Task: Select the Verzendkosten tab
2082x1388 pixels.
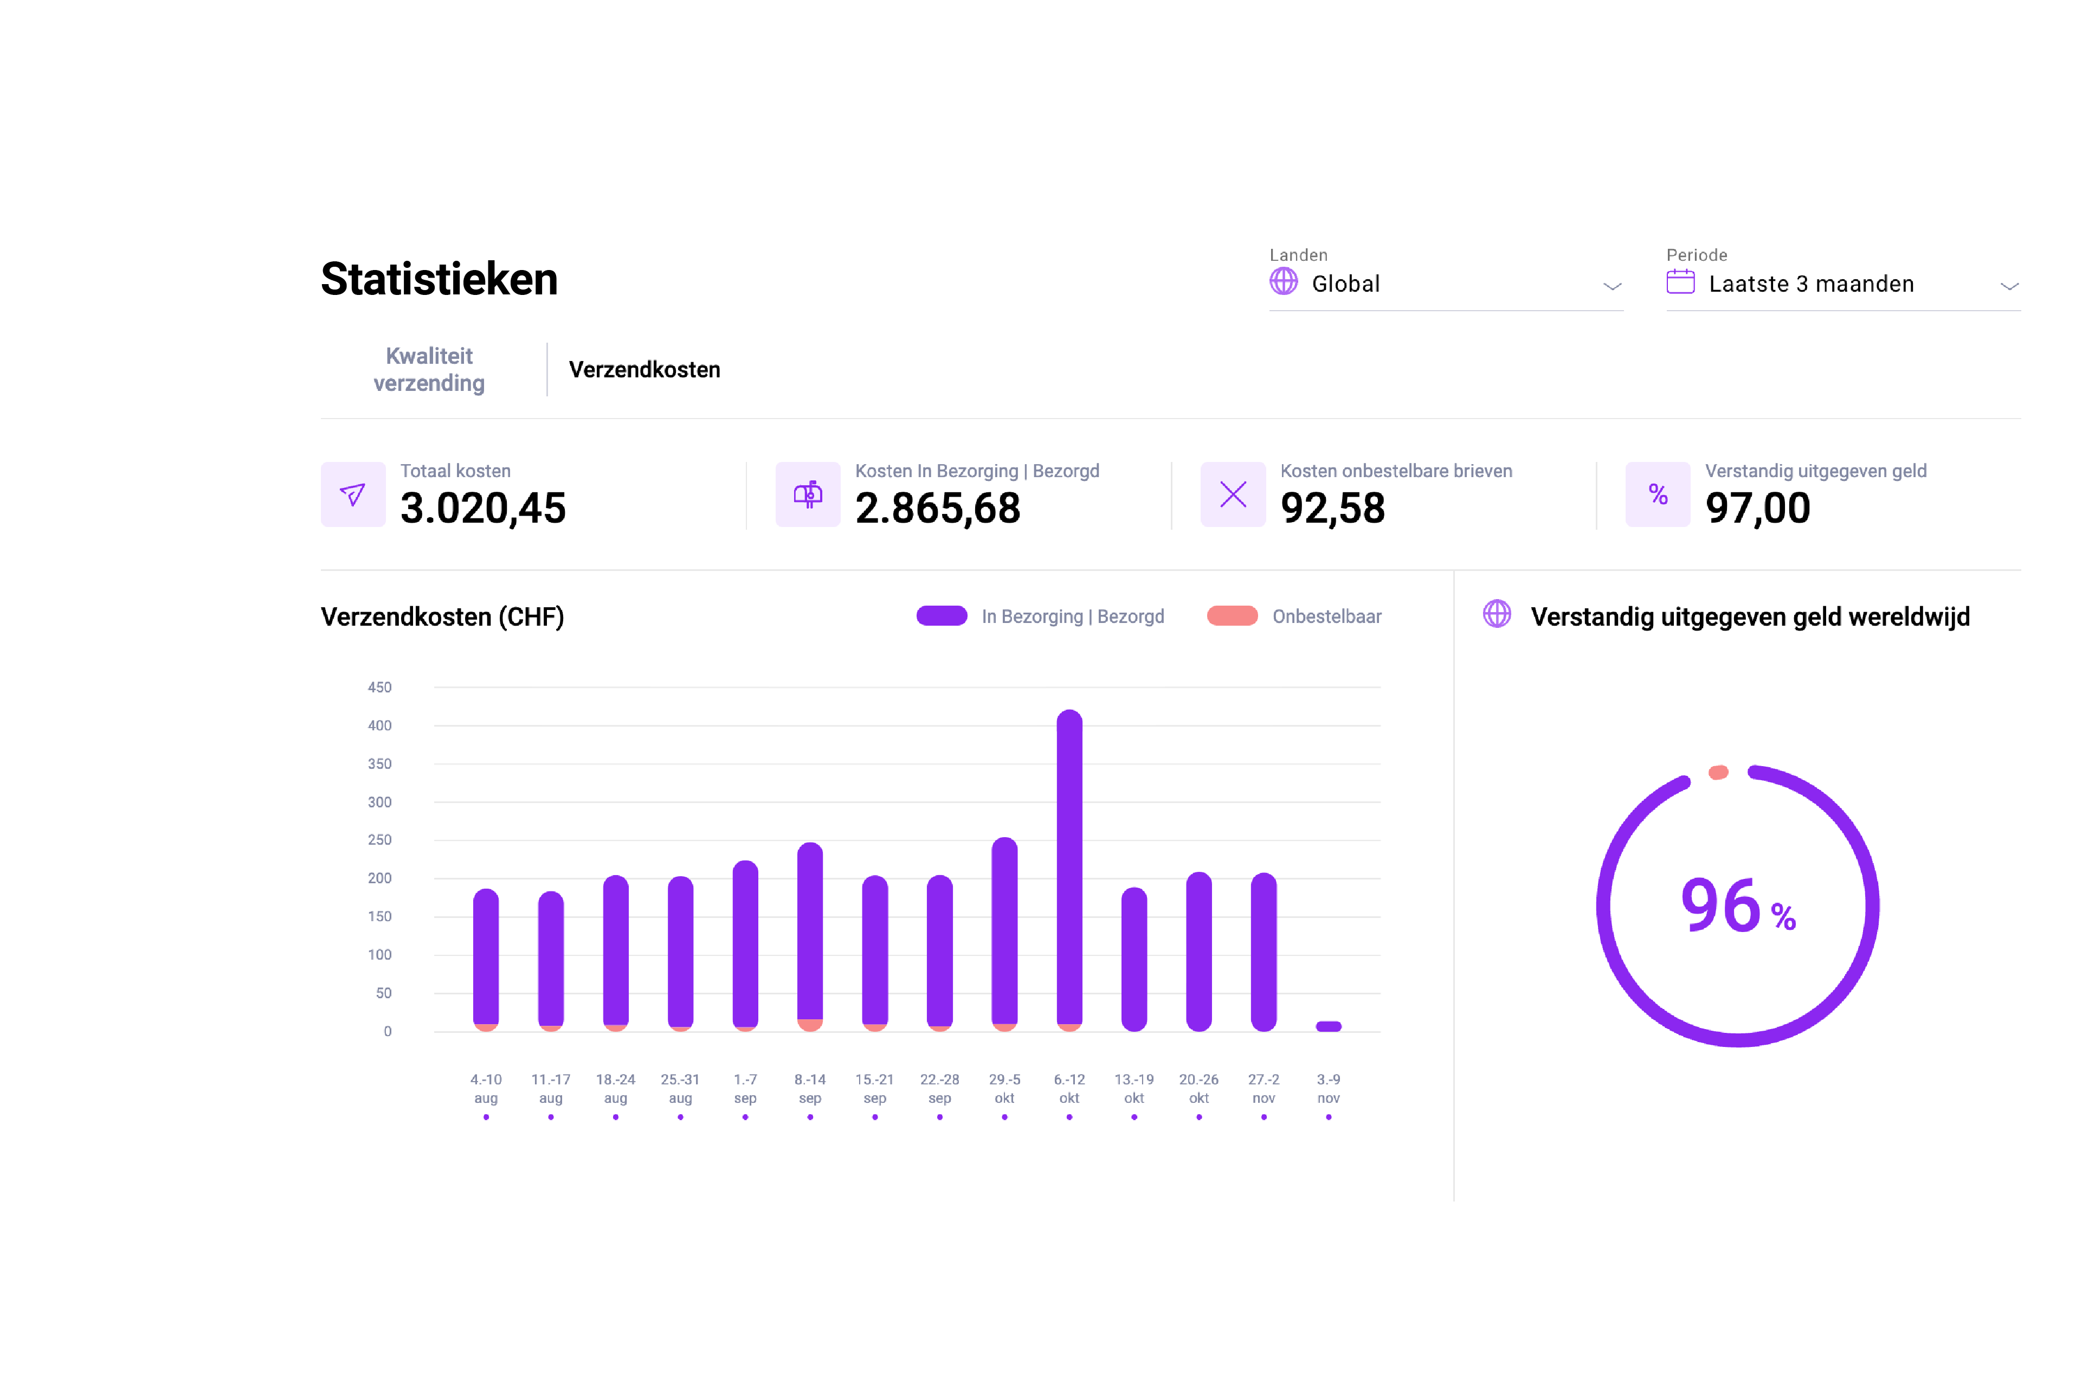Action: point(643,369)
